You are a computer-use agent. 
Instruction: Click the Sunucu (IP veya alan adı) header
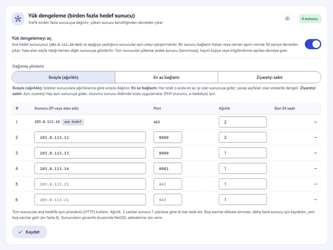click(x=56, y=108)
